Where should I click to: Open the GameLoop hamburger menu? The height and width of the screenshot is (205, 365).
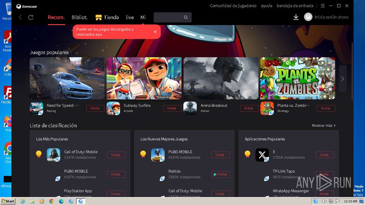pyautogui.click(x=323, y=6)
